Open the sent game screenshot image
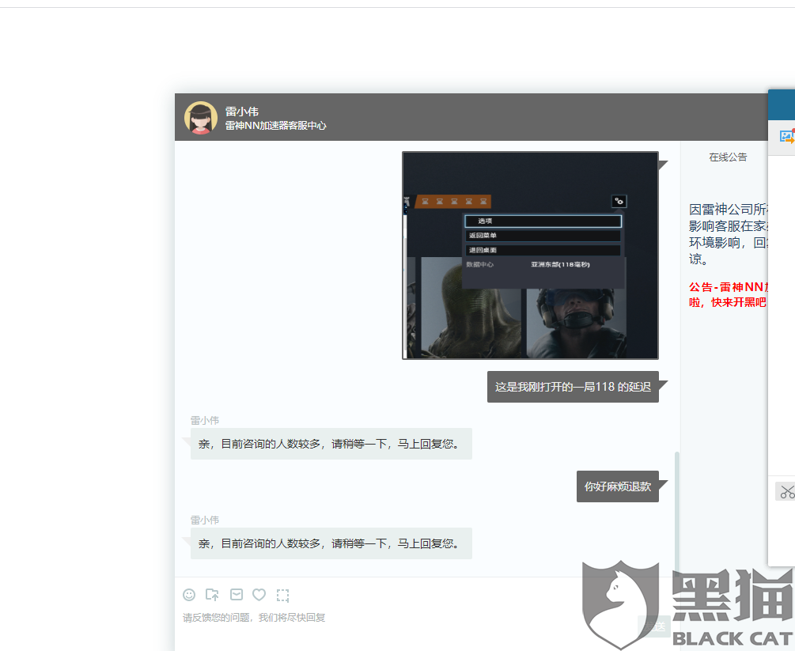The height and width of the screenshot is (651, 795). coord(530,255)
